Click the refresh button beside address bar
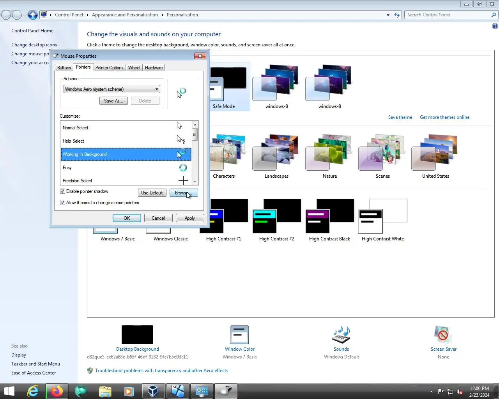The image size is (499, 399). pos(397,15)
